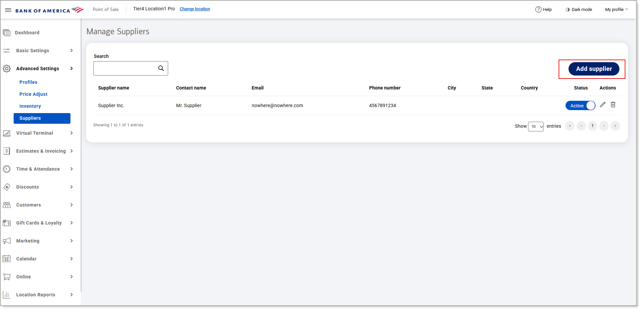
Task: Click the Discounts tag icon
Action: pyautogui.click(x=7, y=187)
